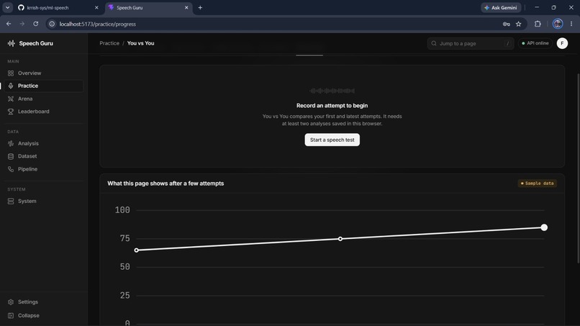Click the Practice breadcrumb link

[109, 43]
